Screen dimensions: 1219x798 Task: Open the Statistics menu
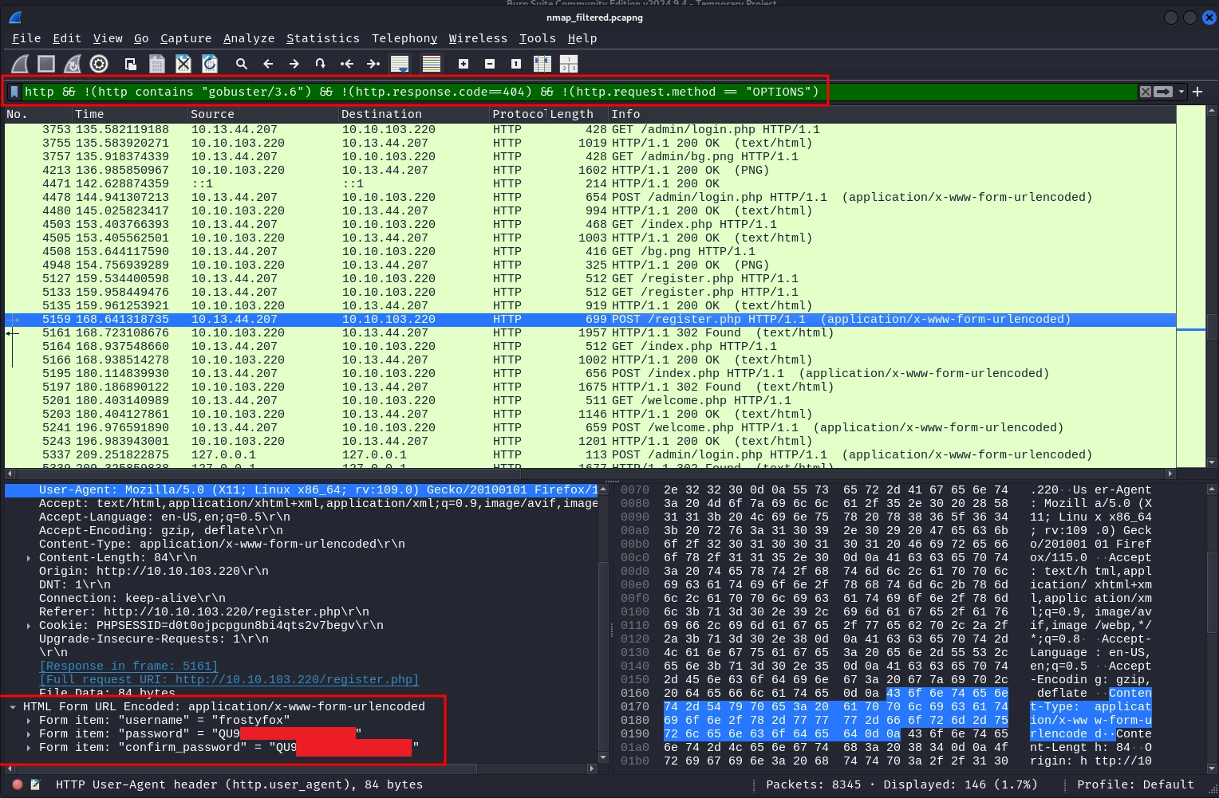322,38
